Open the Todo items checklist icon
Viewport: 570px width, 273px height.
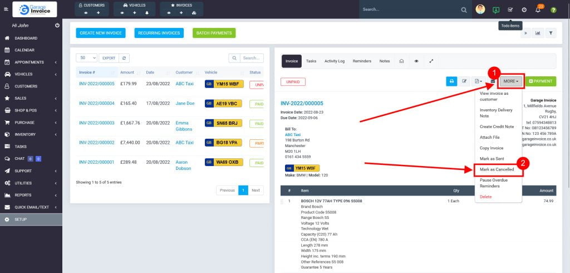510,9
